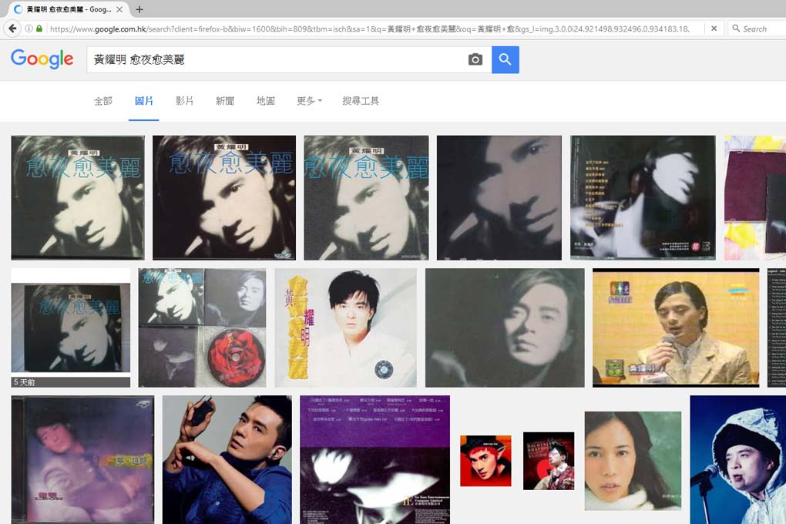Screen dimensions: 786x524
Task: Open purple back cover track list thumbnail
Action: (375, 459)
